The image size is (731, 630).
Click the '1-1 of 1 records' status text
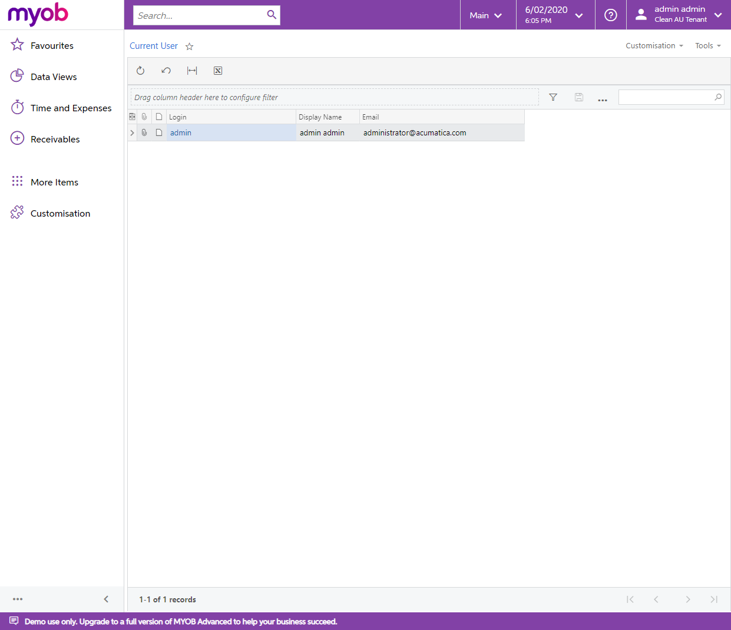(x=167, y=599)
